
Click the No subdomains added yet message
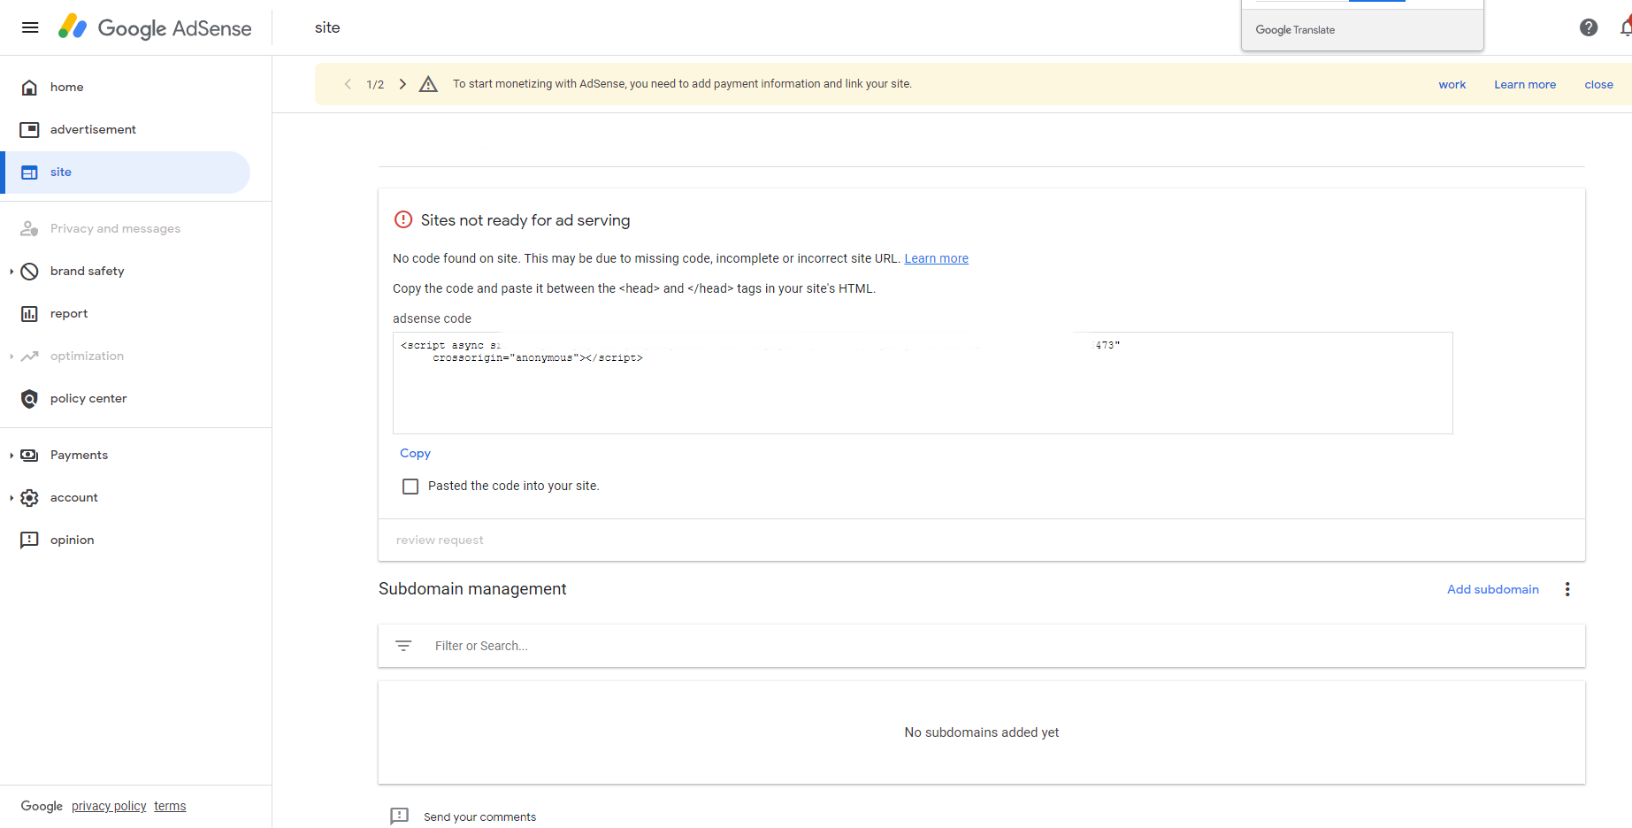[x=982, y=732]
